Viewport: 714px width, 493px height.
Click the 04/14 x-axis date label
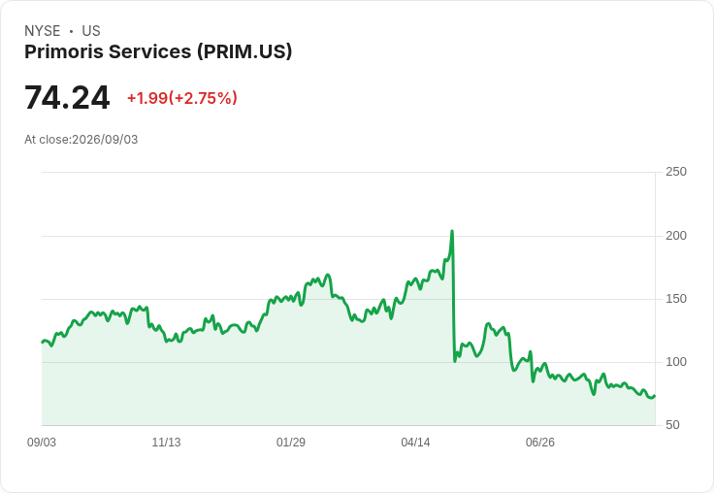(415, 443)
